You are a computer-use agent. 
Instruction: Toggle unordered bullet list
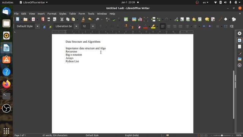click(187, 26)
